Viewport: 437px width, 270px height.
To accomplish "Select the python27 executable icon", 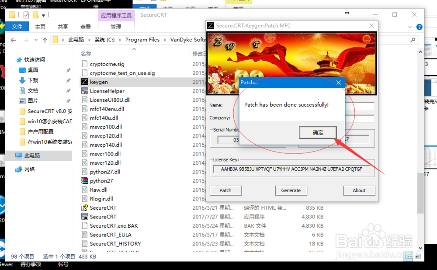I will click(96, 180).
